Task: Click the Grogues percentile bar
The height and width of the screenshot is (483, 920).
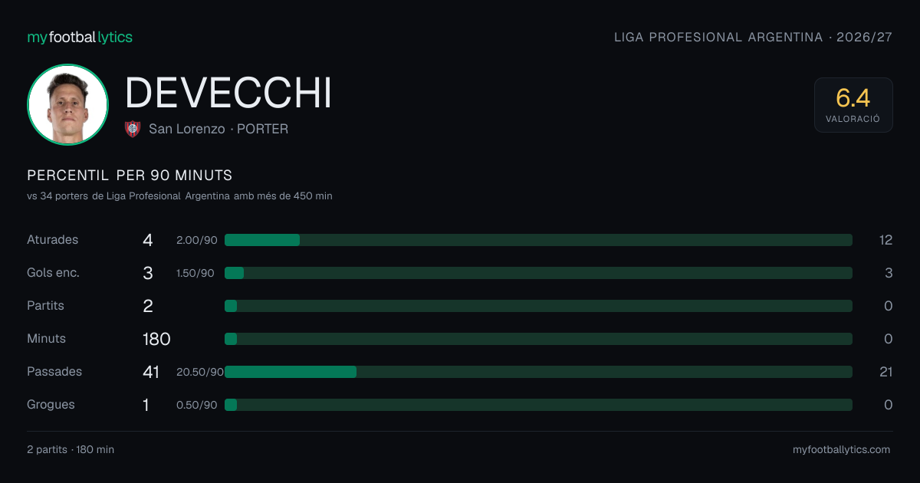Action: [x=538, y=405]
